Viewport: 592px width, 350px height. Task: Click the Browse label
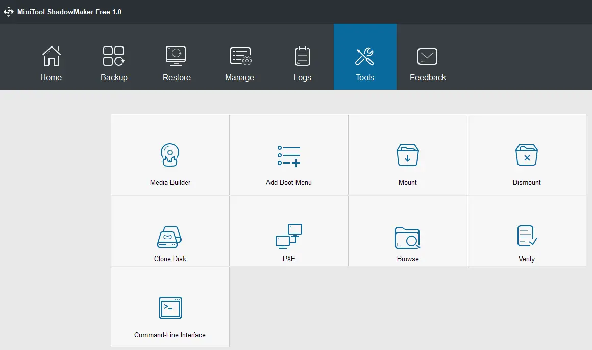tap(408, 259)
